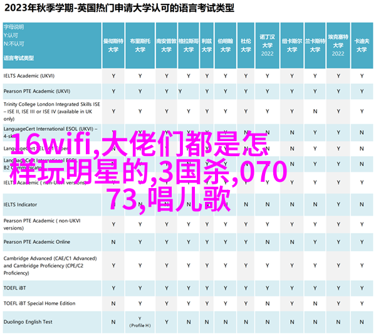Click Duolingo's N cell under 埃克塞特大学
The width and height of the screenshot is (376, 336).
(338, 322)
